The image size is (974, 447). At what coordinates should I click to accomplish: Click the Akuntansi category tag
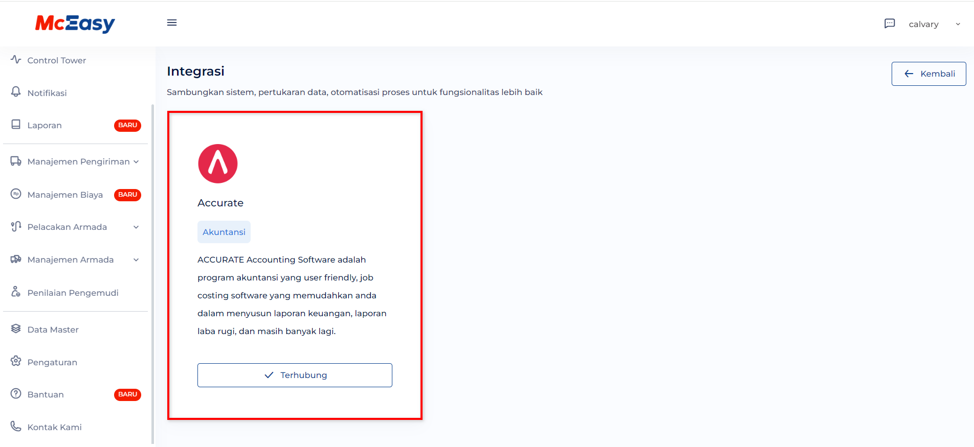click(x=224, y=232)
